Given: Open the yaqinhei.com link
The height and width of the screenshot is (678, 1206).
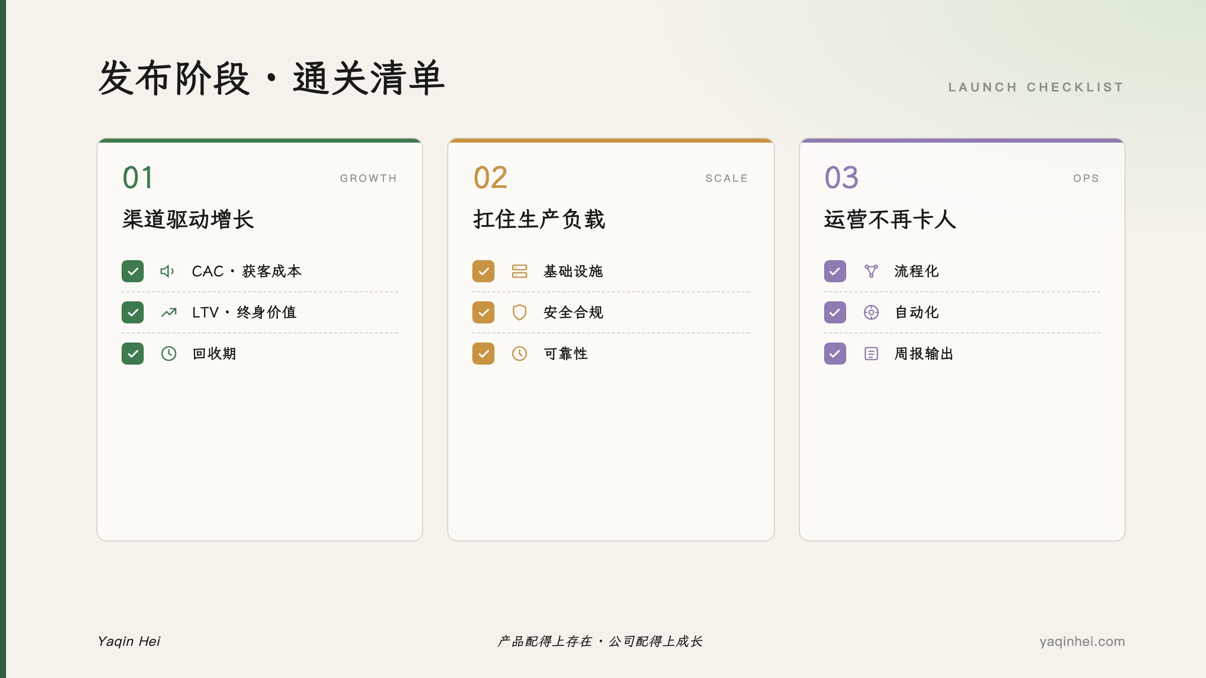Looking at the screenshot, I should point(1082,641).
